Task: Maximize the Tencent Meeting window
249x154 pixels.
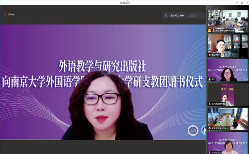Action: 242,3
